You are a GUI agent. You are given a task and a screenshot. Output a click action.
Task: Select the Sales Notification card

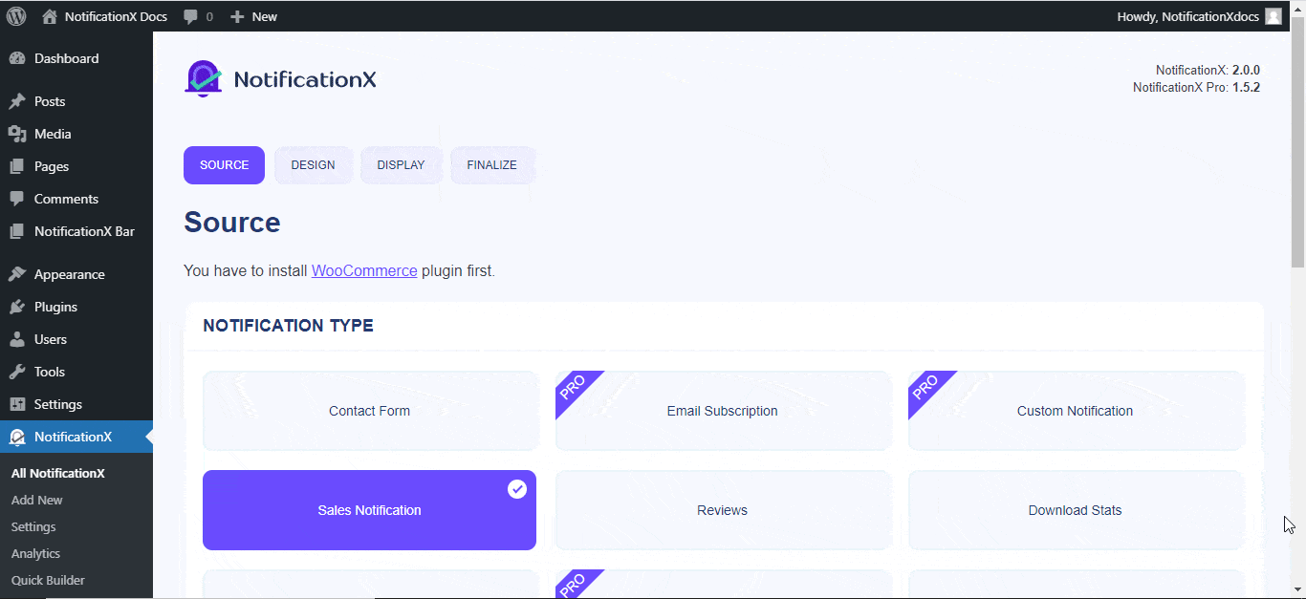point(370,510)
